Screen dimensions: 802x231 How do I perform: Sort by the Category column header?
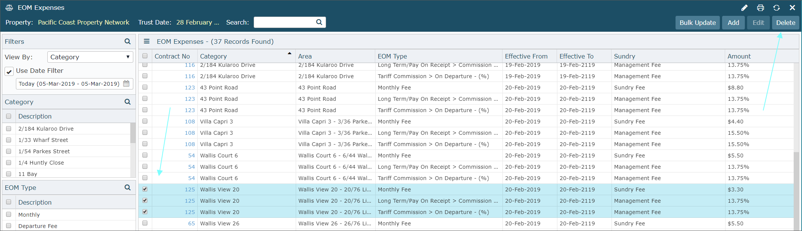[x=214, y=56]
